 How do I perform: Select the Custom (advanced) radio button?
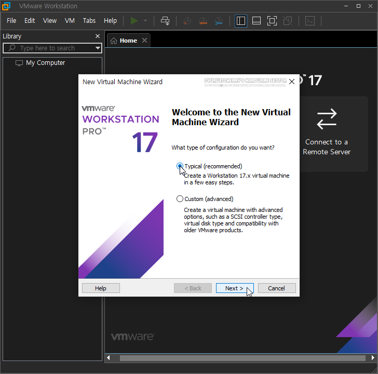(x=180, y=199)
